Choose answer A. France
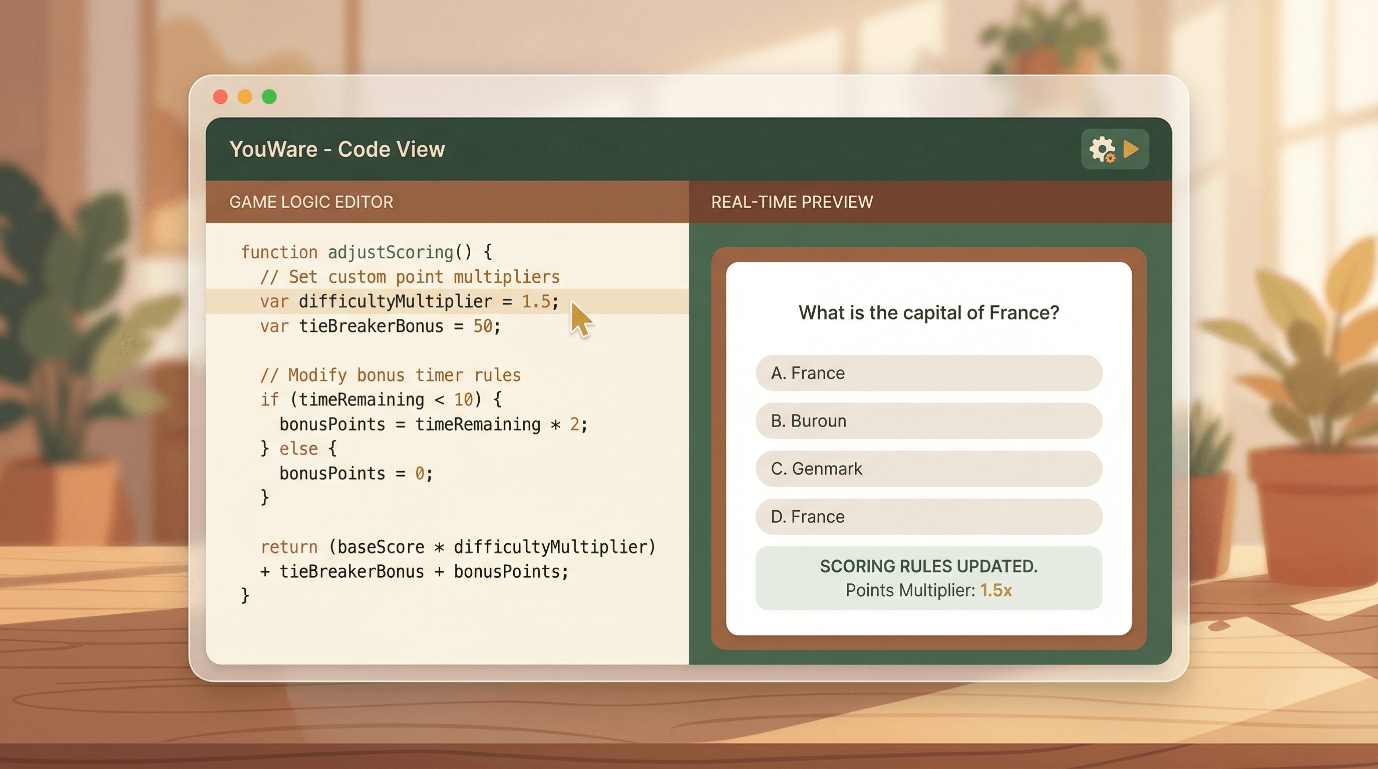The width and height of the screenshot is (1378, 769). tap(929, 373)
